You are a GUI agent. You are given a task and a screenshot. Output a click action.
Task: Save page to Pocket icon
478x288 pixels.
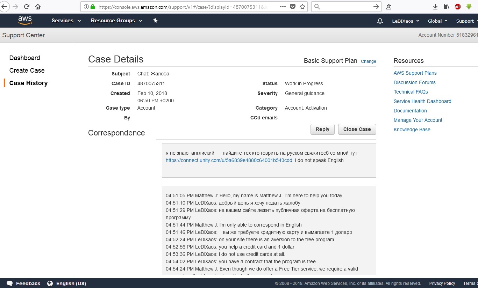[x=293, y=7]
